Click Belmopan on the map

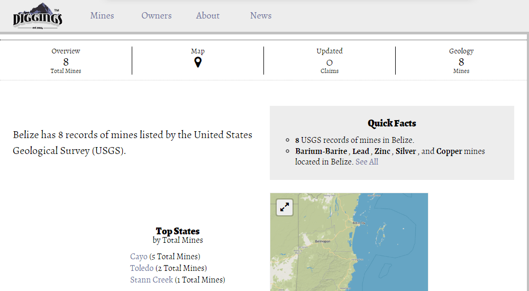pos(322,241)
